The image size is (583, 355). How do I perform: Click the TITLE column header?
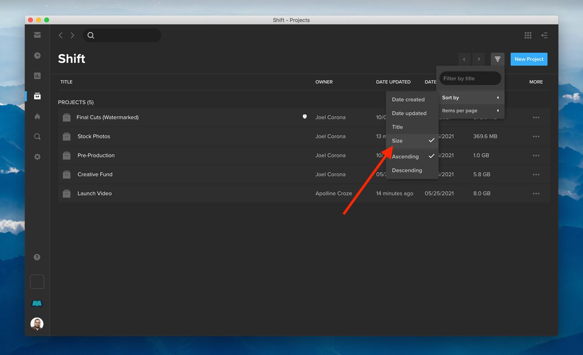[x=66, y=82]
